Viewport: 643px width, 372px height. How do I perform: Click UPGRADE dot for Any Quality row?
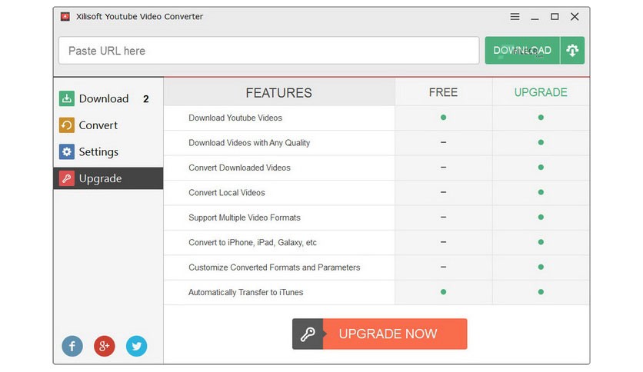coord(541,142)
